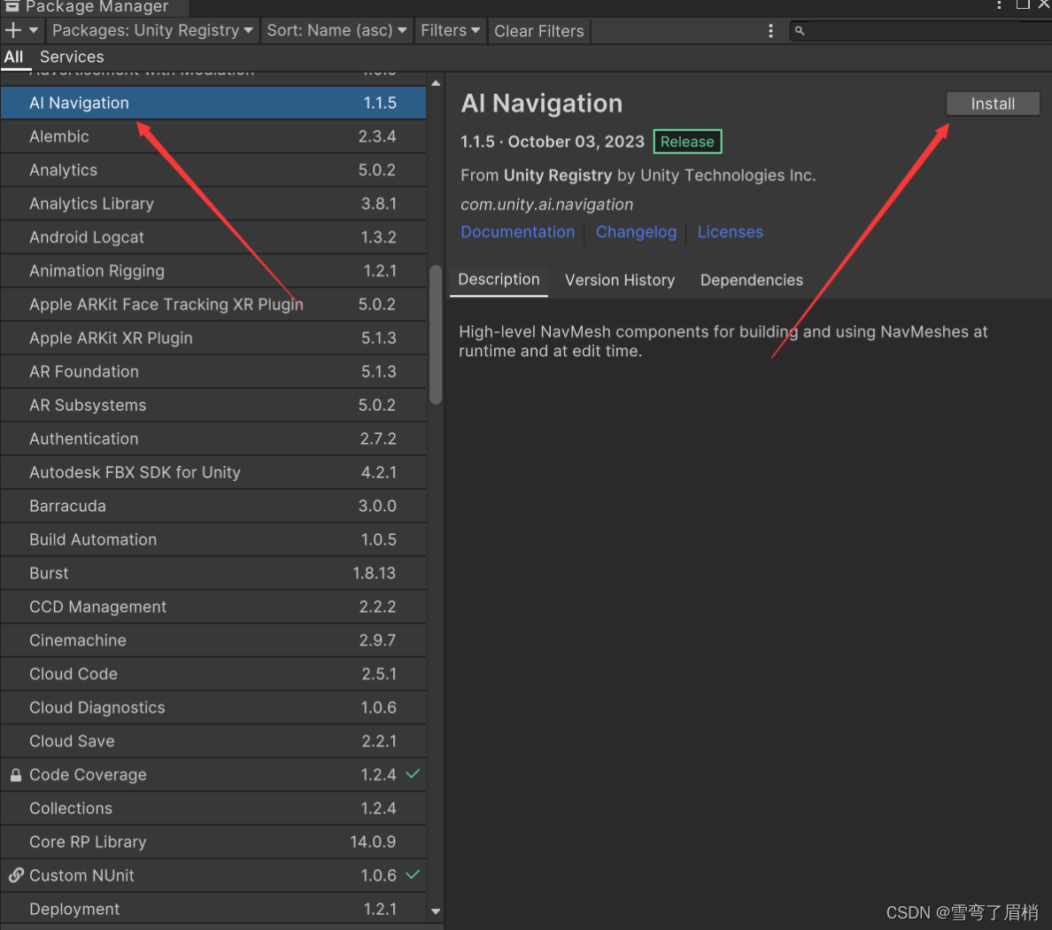Select the Apple ARKit XR Plugin package
Viewport: 1052px width, 930px height.
pos(213,337)
